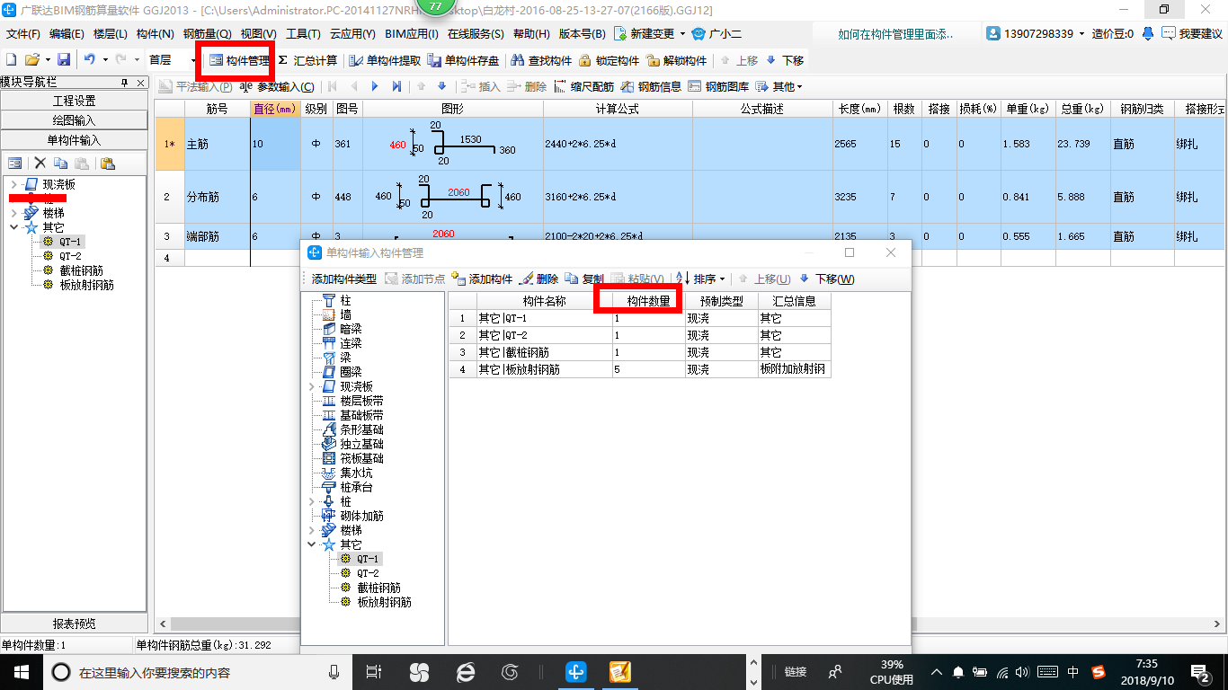Click the Windows Start button

(21, 671)
